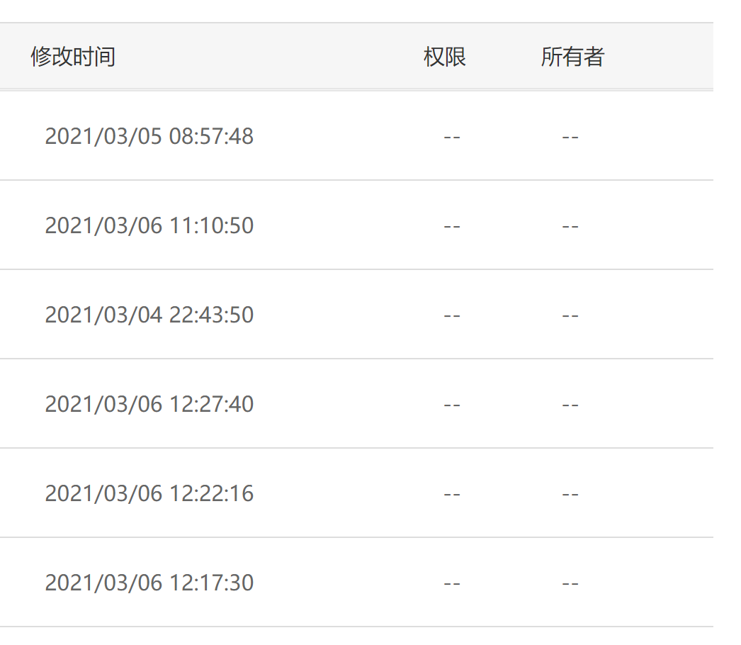Image resolution: width=741 pixels, height=645 pixels.
Task: Click owner cell of 22:43:50 row
Action: pos(570,316)
